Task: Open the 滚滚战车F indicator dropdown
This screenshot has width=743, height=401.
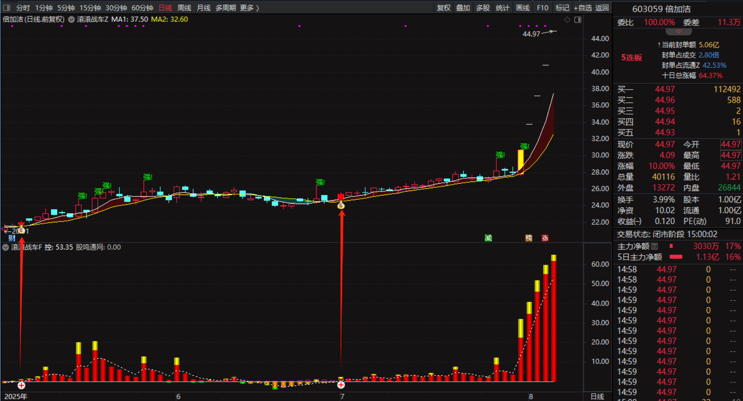Action: (5, 247)
